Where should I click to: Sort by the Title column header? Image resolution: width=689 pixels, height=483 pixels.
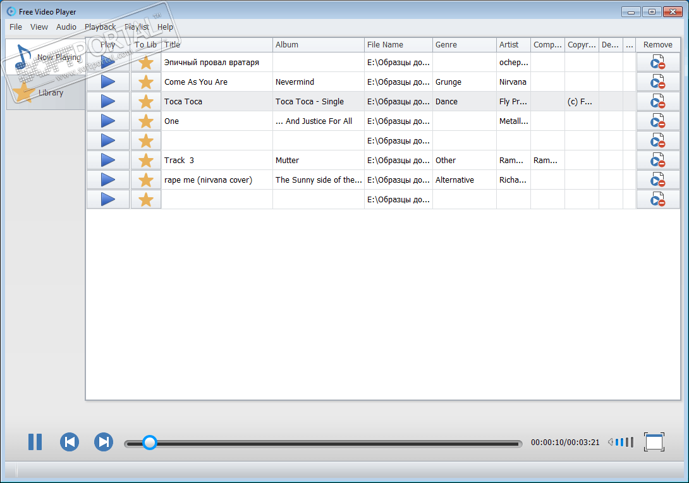217,45
